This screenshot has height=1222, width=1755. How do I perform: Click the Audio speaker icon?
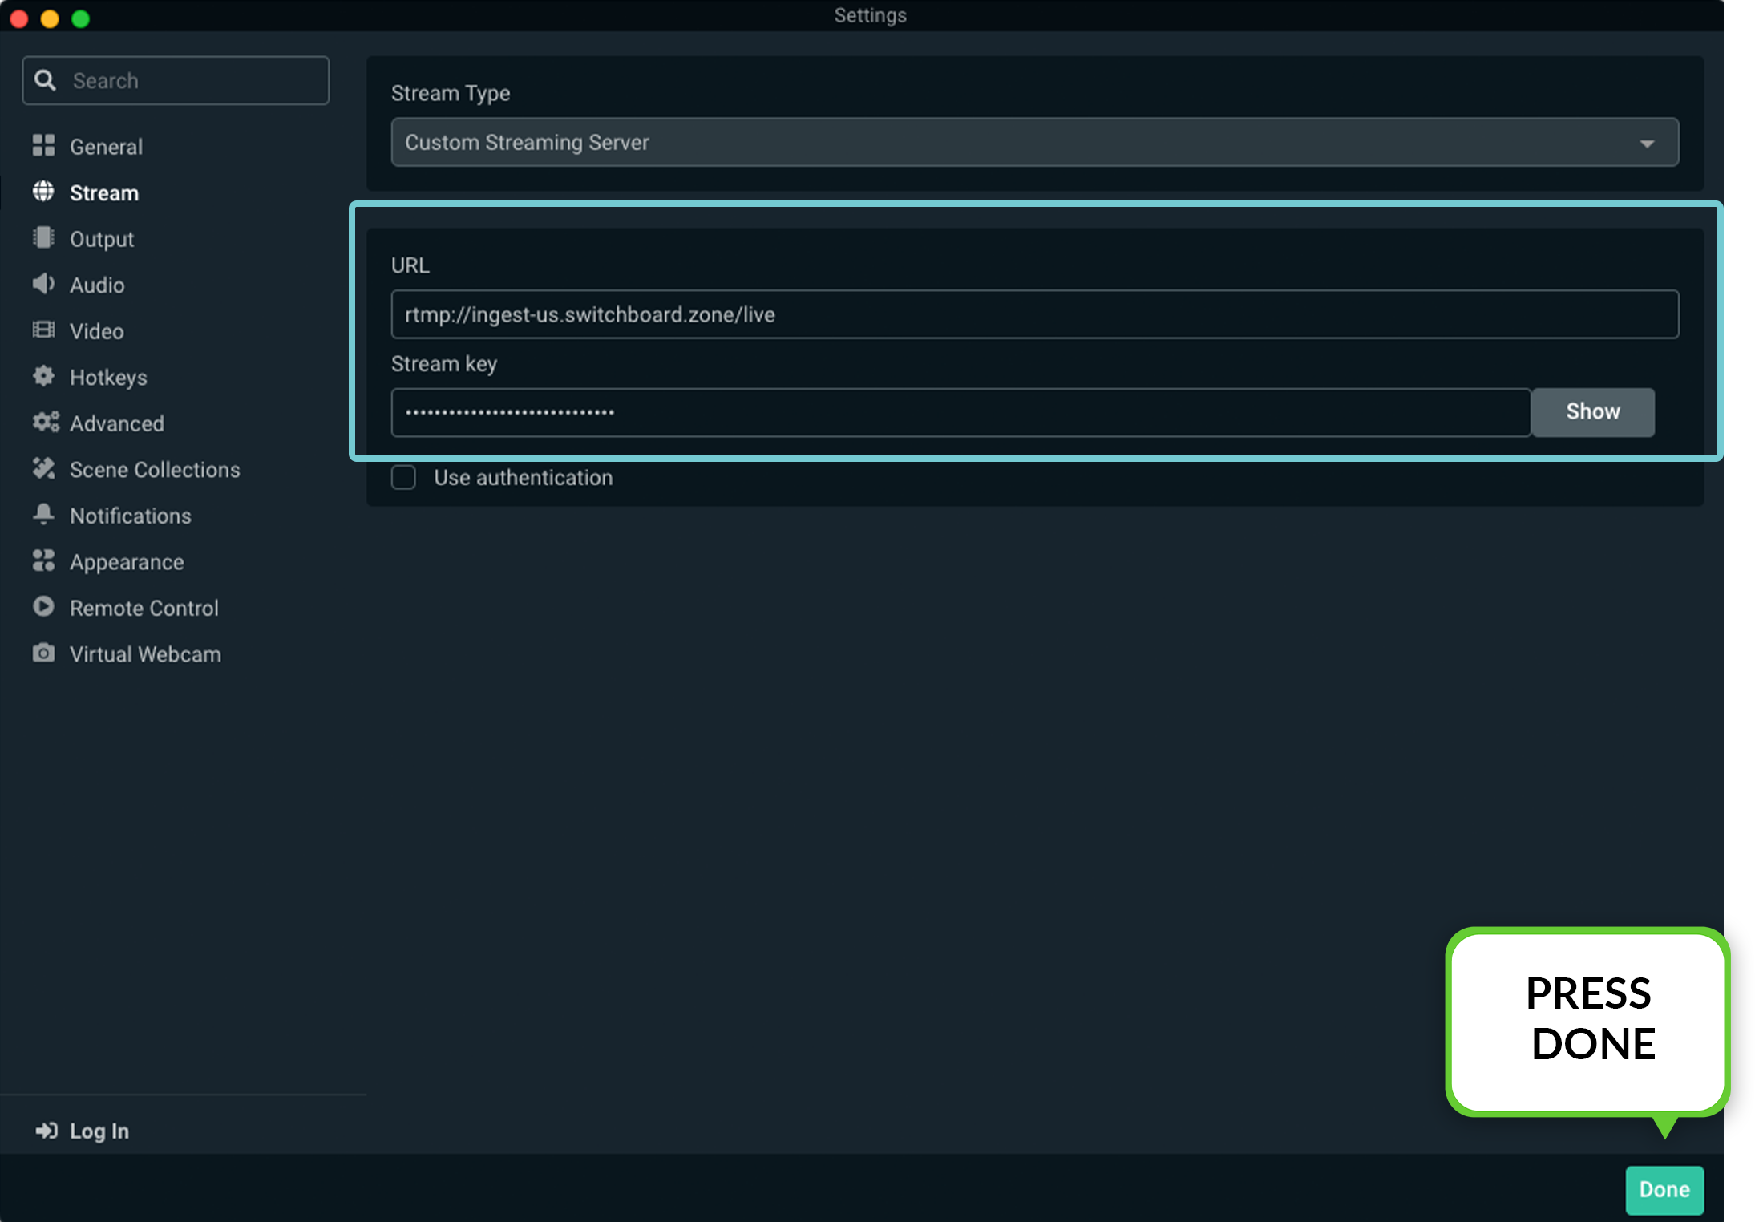point(43,284)
